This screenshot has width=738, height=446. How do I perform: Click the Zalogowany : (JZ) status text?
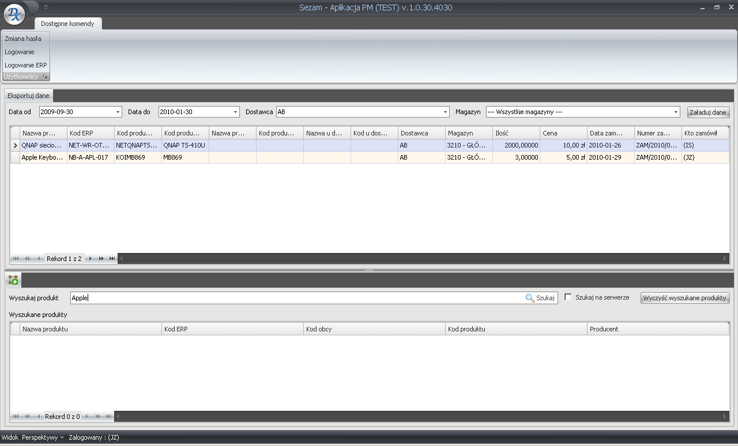pos(94,438)
